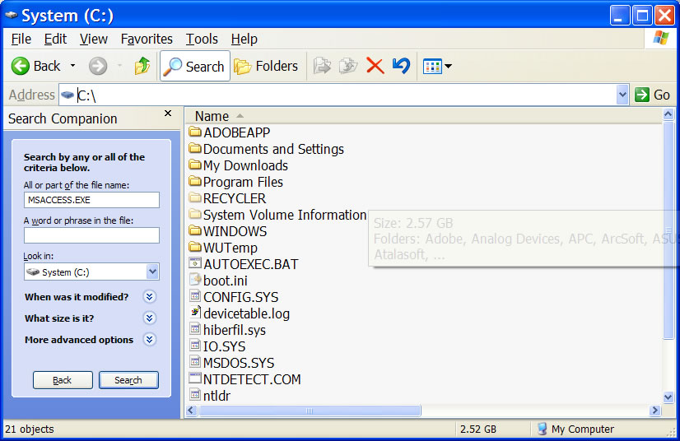Select the CONFIG.SYS file icon
This screenshot has height=441, width=680.
pyautogui.click(x=196, y=295)
